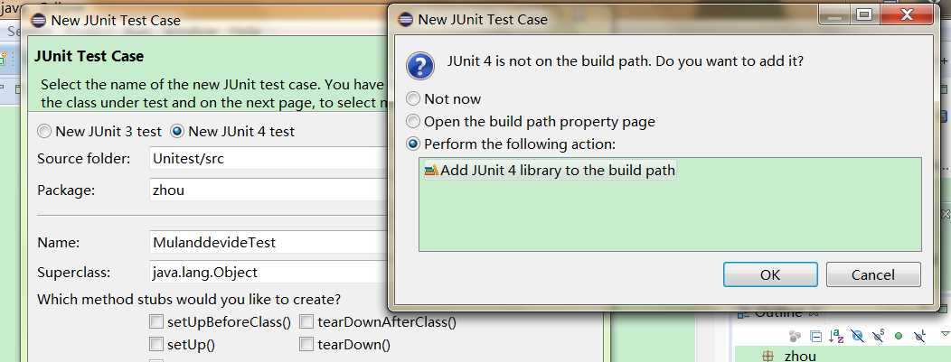Click the Package field containing 'zhou'

268,190
